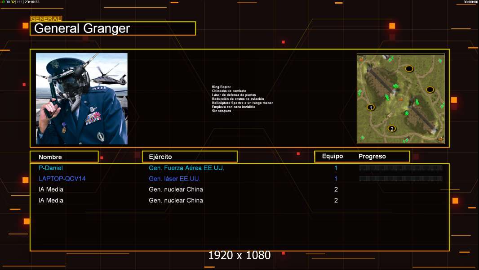Select the General Granger title field
This screenshot has height=270, width=479.
point(113,28)
